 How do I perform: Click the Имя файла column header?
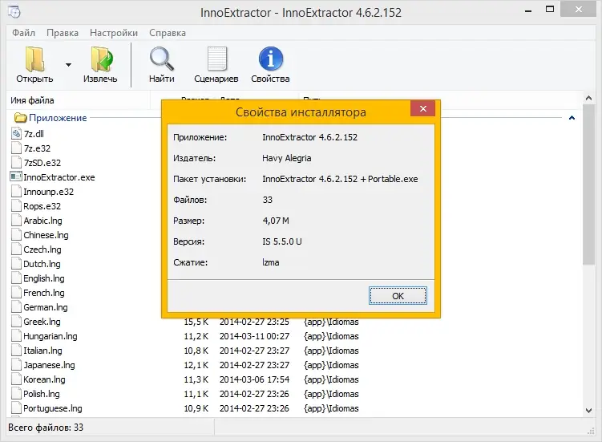(32, 100)
